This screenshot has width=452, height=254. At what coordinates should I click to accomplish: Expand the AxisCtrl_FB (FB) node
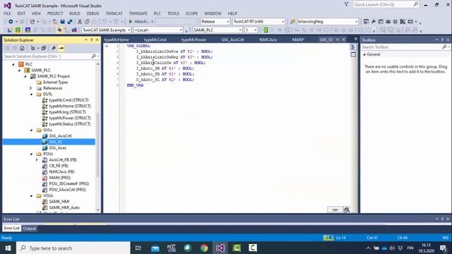pos(37,160)
